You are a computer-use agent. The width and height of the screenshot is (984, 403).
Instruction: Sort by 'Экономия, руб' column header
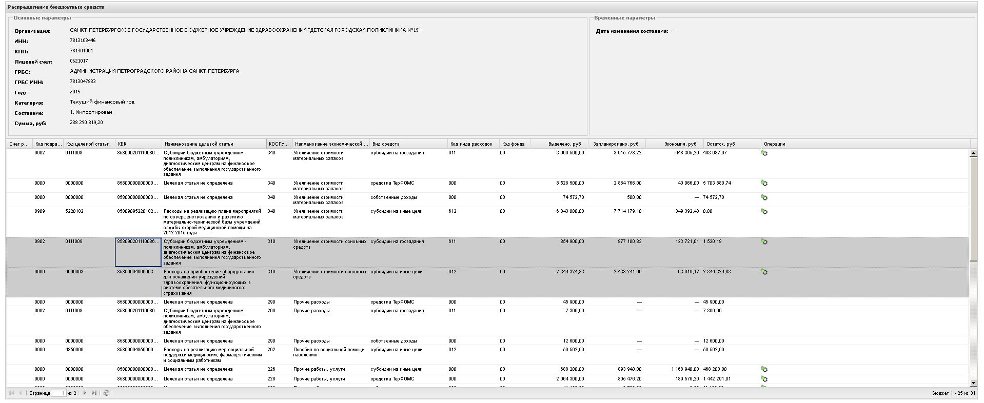674,144
